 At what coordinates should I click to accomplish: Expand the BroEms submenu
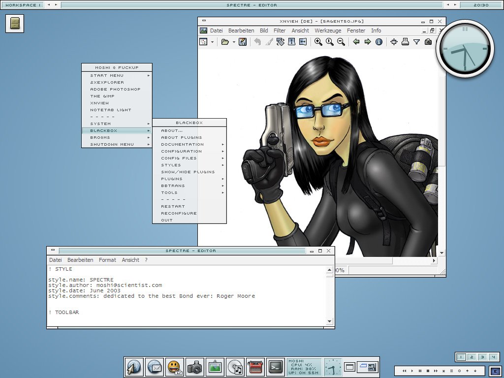[117, 138]
